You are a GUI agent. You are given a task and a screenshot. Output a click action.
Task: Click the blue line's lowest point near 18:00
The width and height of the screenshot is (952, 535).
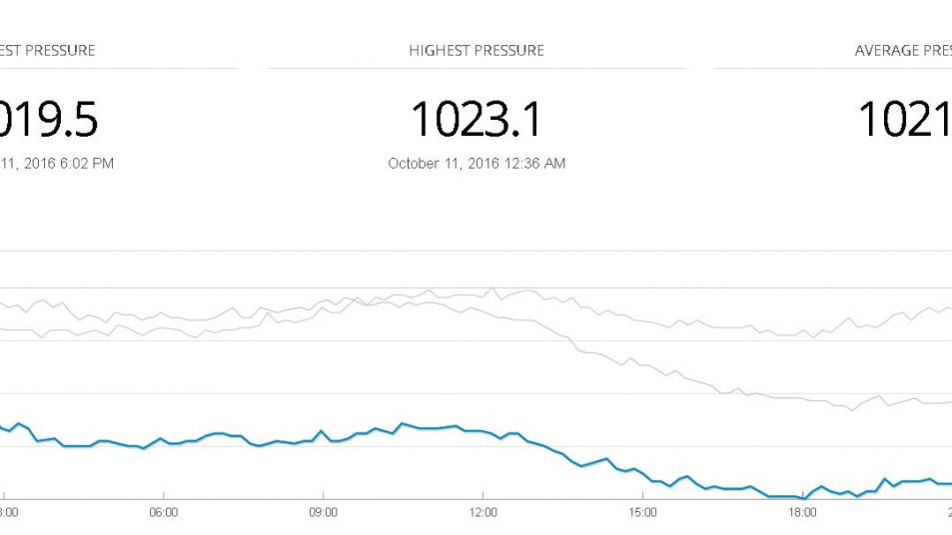click(x=802, y=497)
